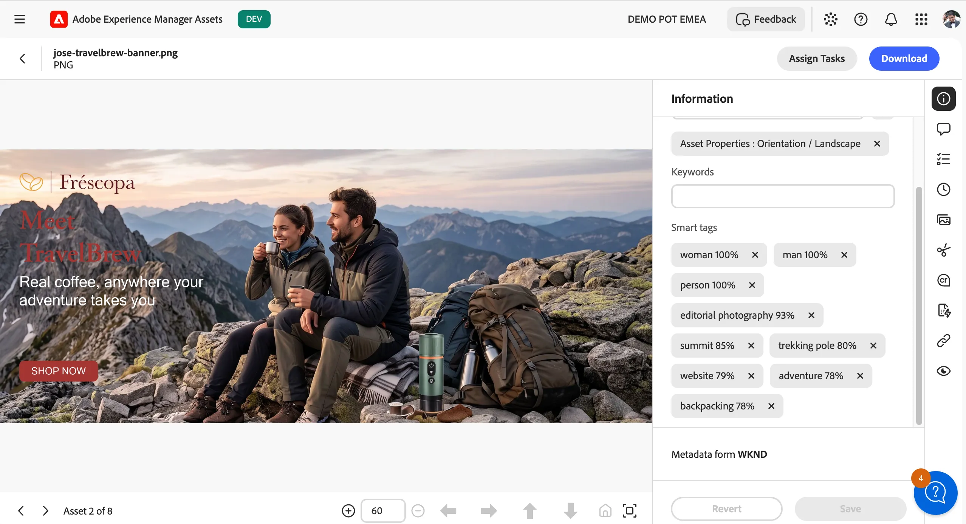Open the notifications bell

[891, 19]
